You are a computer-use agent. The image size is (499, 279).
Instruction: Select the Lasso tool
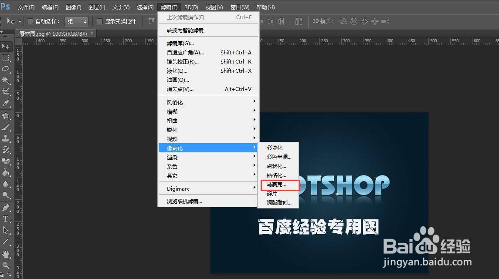6,69
